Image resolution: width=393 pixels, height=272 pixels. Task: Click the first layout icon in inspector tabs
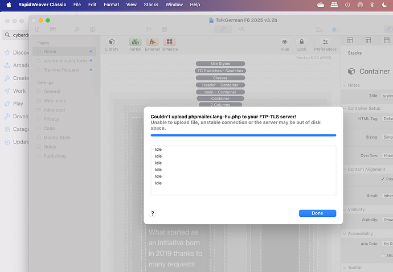click(x=350, y=40)
